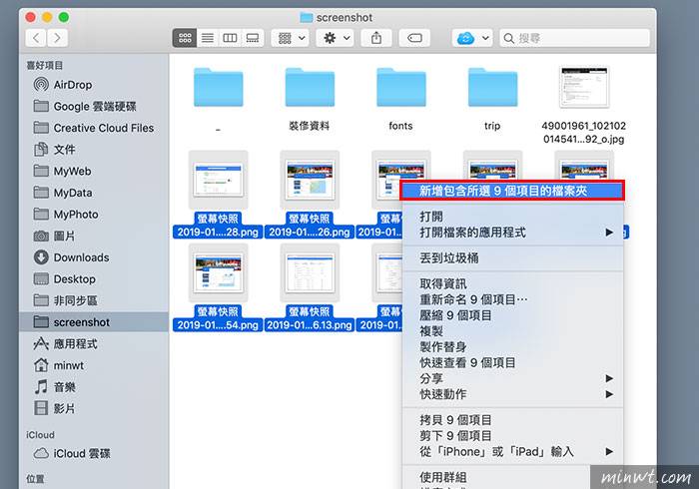699x489 pixels.
Task: Open iCloud 雲碟 in the sidebar
Action: pyautogui.click(x=83, y=454)
